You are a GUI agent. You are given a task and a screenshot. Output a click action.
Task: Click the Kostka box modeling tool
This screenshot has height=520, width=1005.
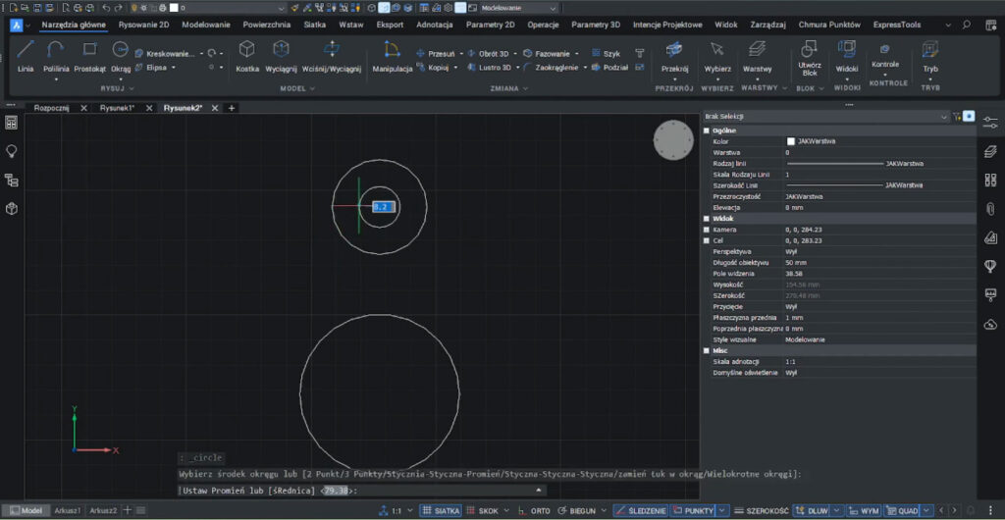pos(246,56)
